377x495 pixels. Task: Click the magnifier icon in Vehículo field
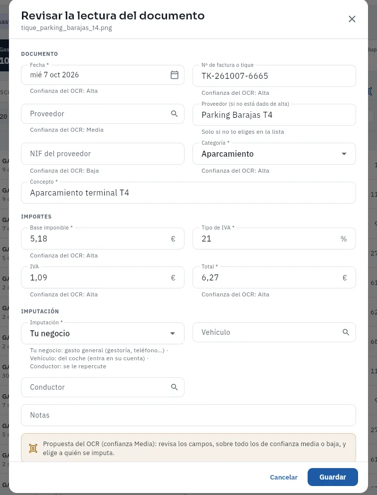coord(346,332)
